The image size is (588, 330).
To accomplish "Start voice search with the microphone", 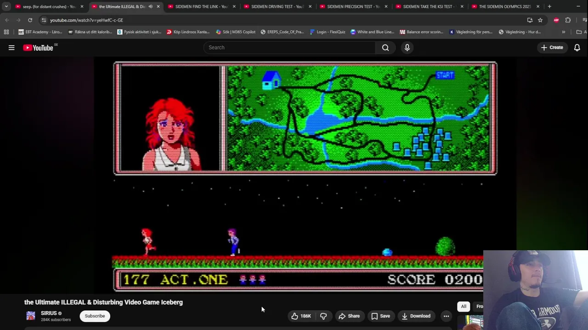I will point(407,48).
